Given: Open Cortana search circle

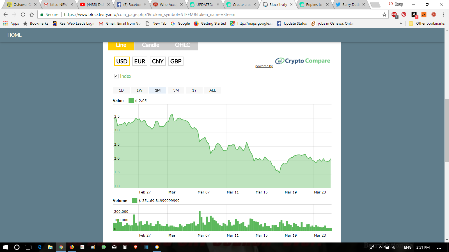Looking at the screenshot, I should (x=17, y=247).
